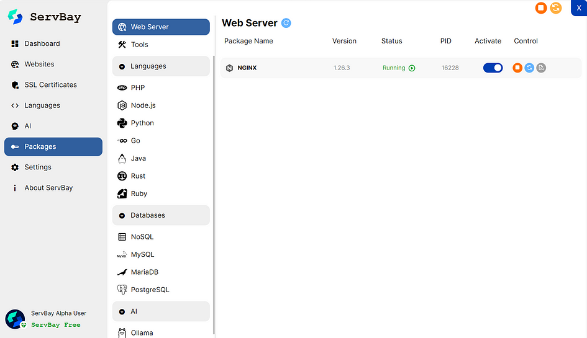Open Ruby packages

click(x=161, y=193)
